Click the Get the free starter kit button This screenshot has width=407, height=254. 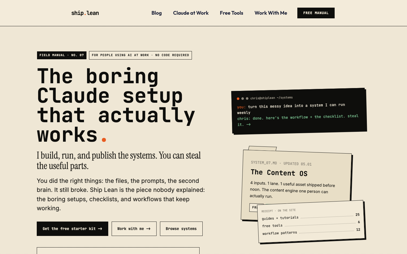[x=72, y=229]
